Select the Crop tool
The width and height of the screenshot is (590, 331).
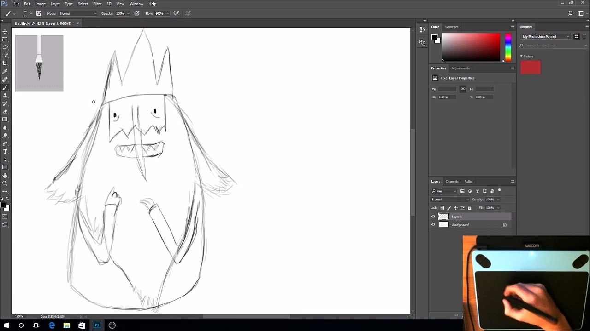tap(5, 63)
